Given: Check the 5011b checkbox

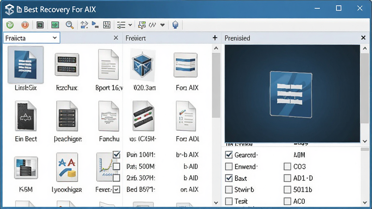Looking at the screenshot, I should tap(287, 189).
